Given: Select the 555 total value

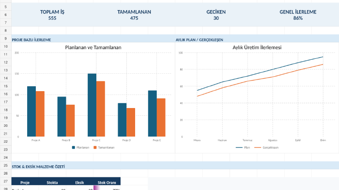Looking at the screenshot, I should tap(52, 18).
